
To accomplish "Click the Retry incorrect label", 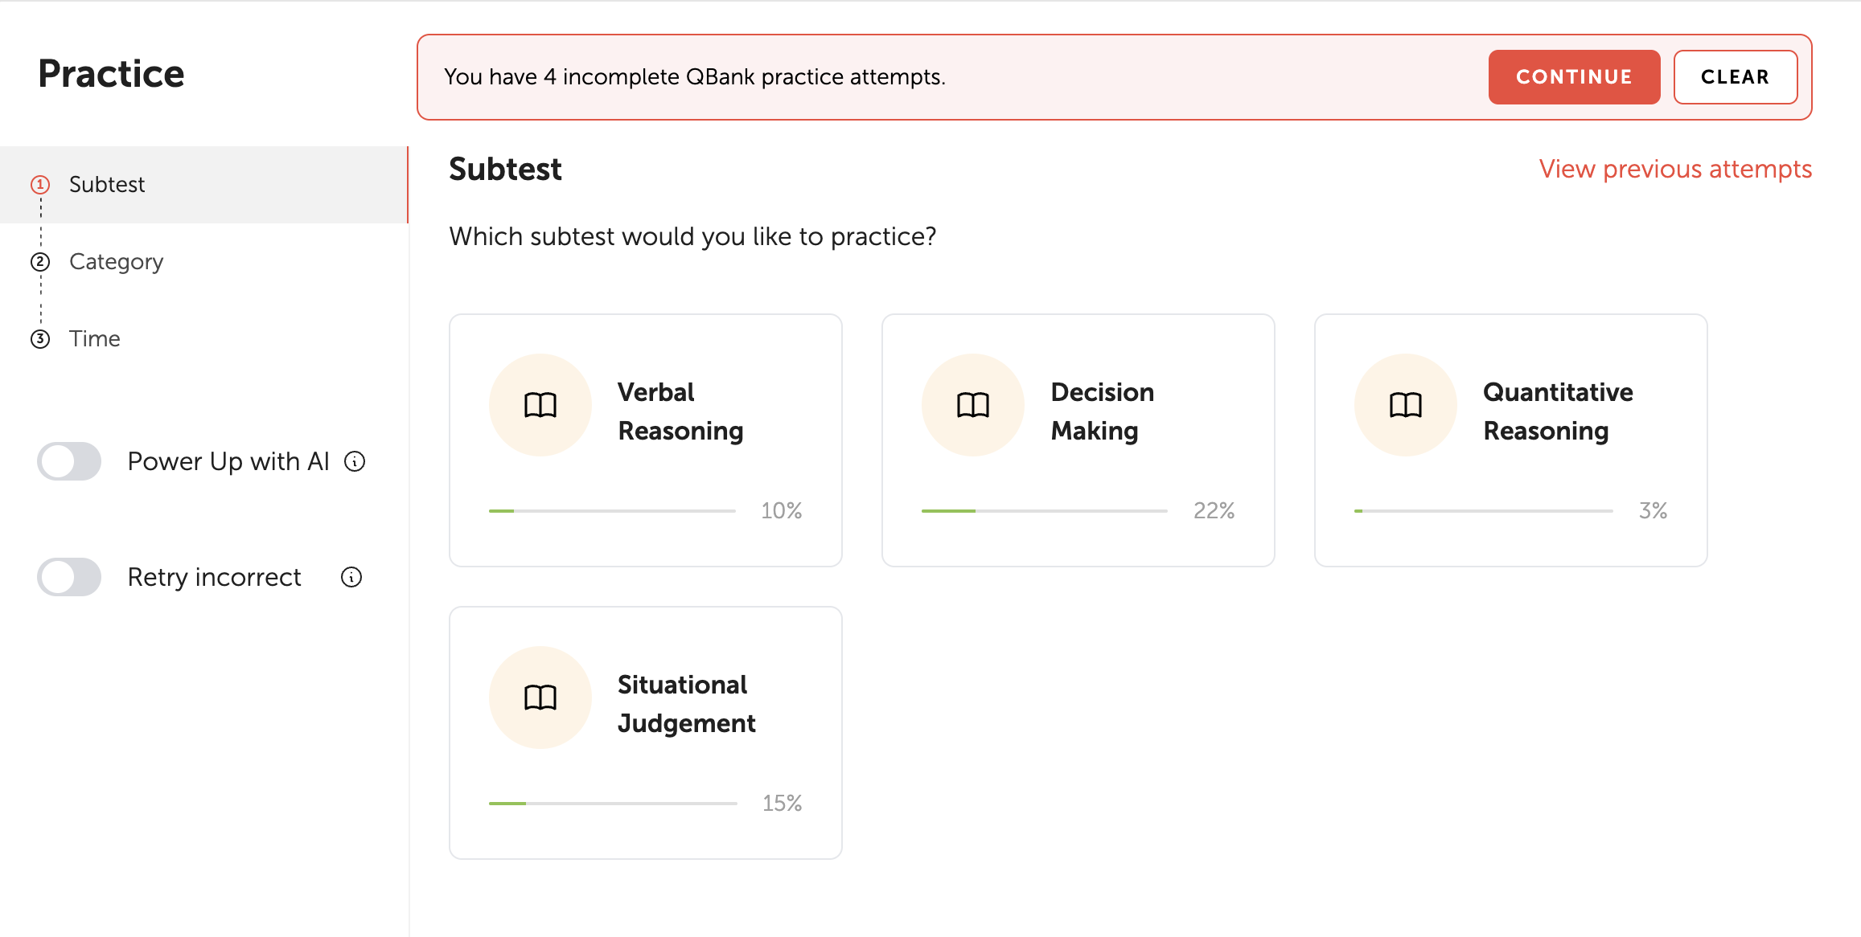I will pyautogui.click(x=215, y=577).
